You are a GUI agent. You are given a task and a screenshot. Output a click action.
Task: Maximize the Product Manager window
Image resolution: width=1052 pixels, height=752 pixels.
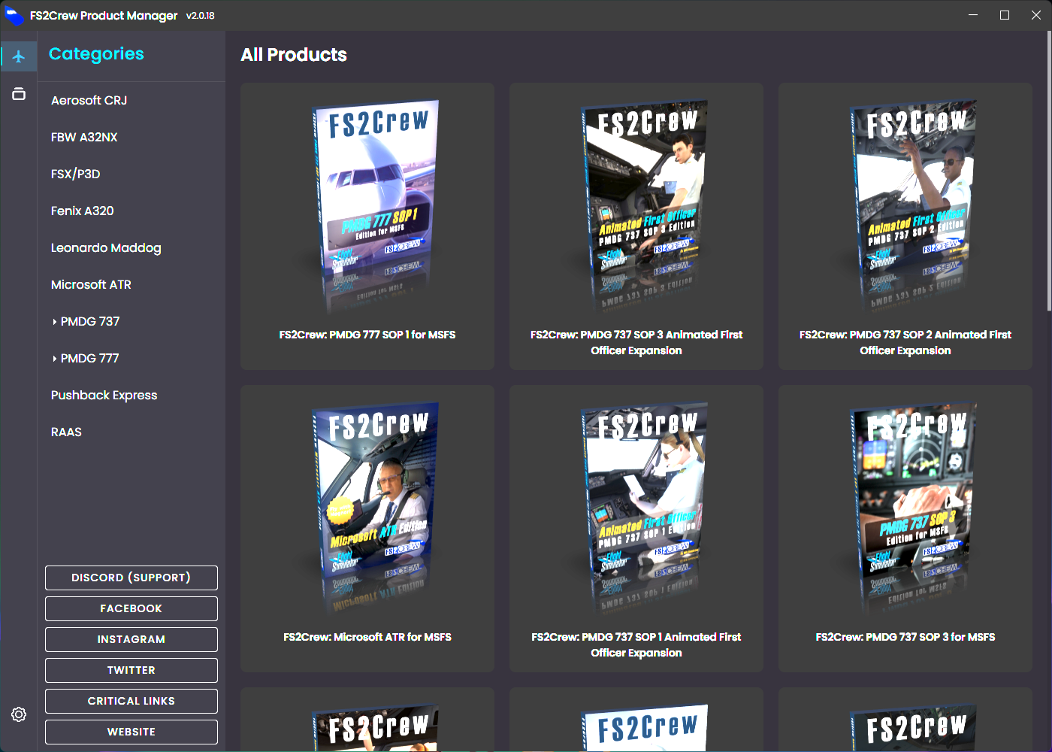1005,15
